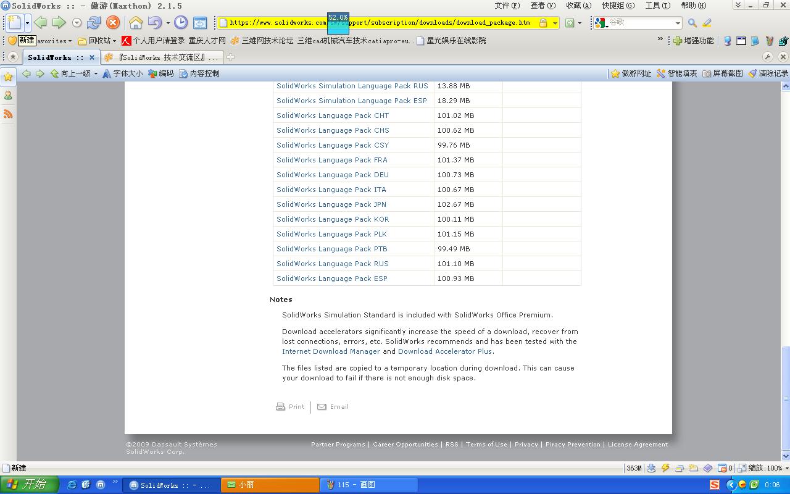Show more bookmarks via chevron overflow
790x494 pixels.
[x=660, y=40]
